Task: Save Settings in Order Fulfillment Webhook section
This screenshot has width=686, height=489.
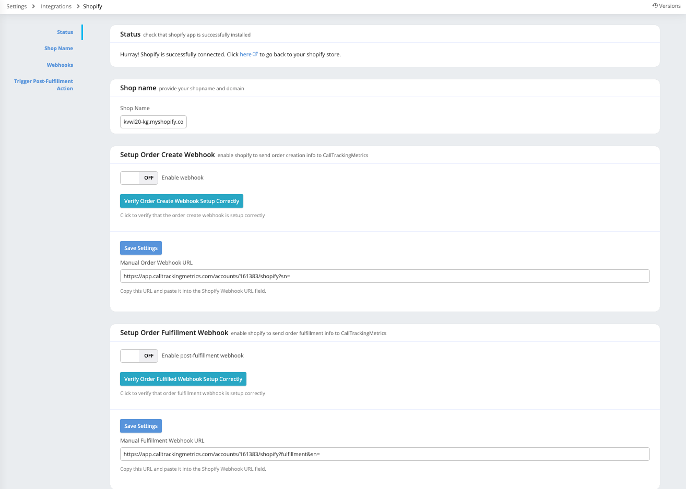Action: point(141,426)
